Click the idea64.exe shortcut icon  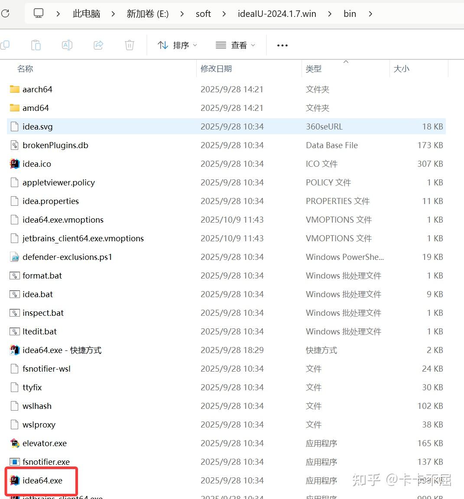(x=15, y=350)
